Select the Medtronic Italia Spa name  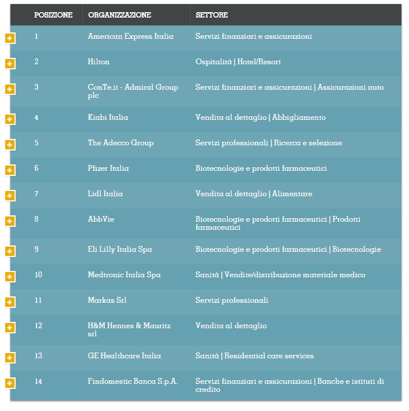125,275
